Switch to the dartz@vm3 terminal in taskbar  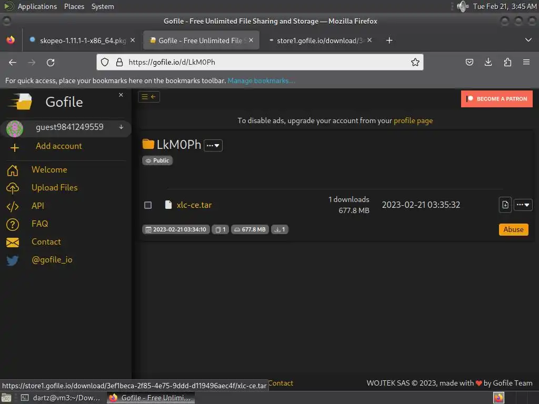click(x=61, y=398)
